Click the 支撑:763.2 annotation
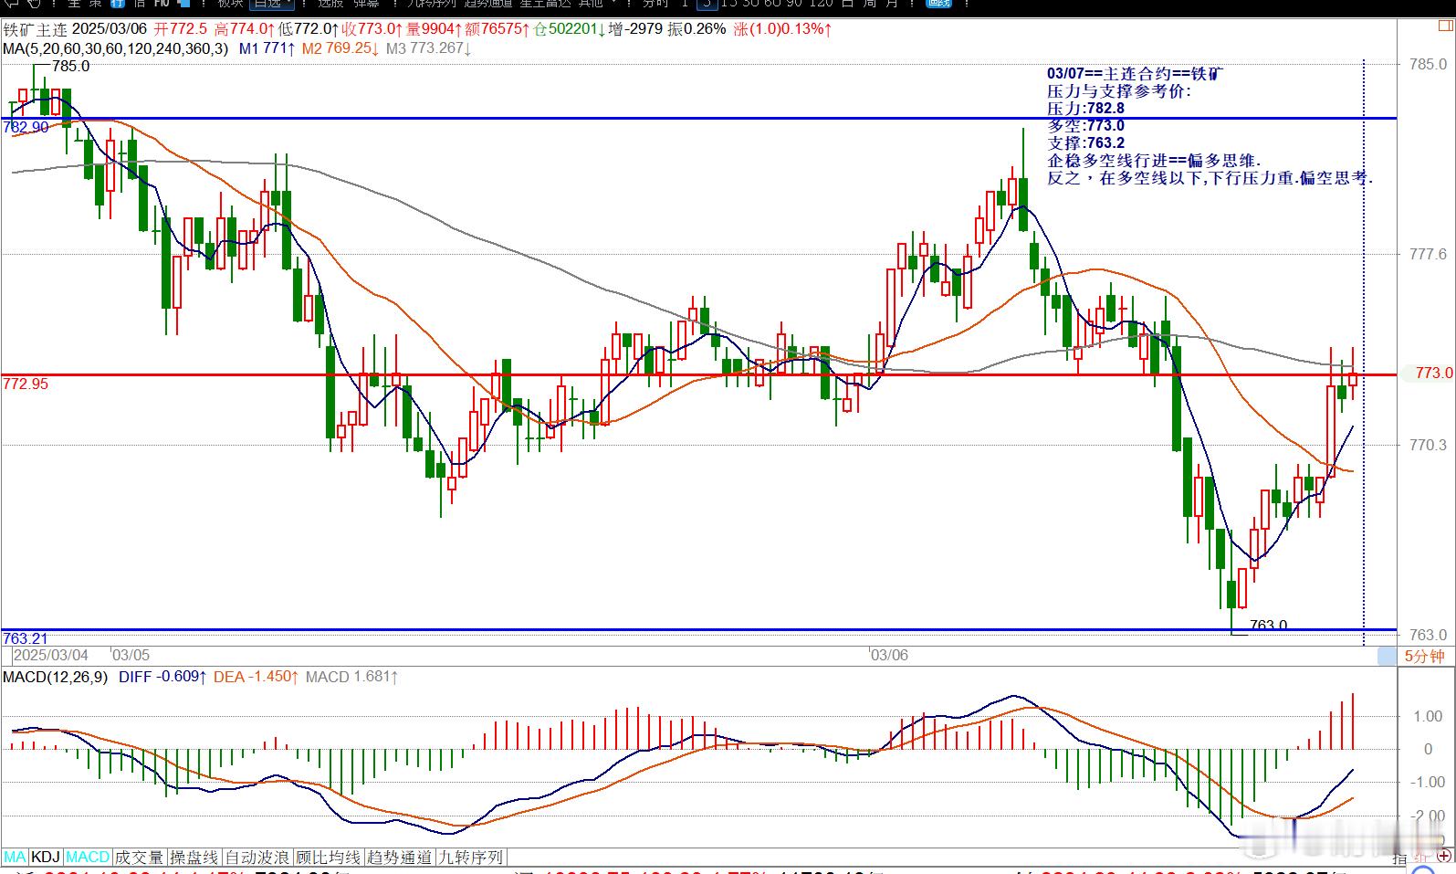 click(1085, 143)
